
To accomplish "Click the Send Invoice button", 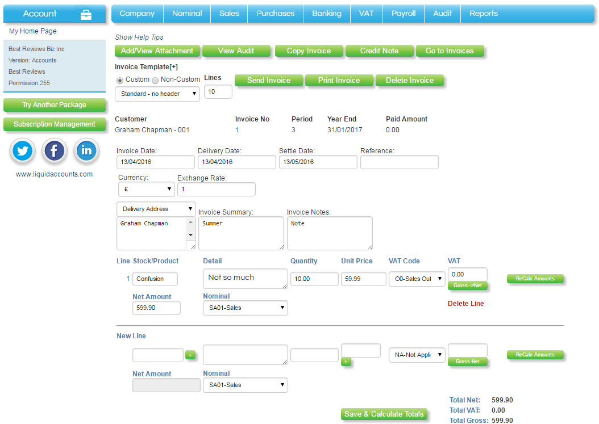I will point(268,80).
